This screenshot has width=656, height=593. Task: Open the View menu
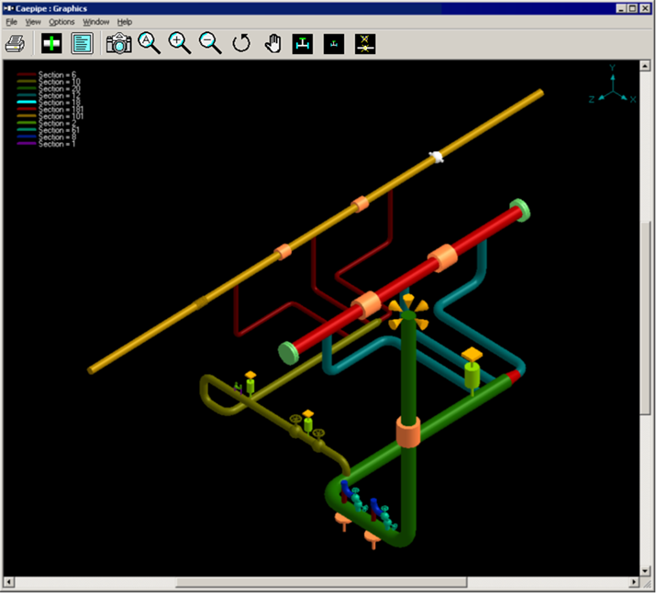(33, 22)
